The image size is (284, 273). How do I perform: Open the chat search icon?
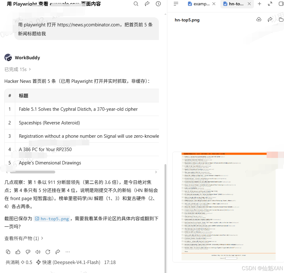point(136,4)
